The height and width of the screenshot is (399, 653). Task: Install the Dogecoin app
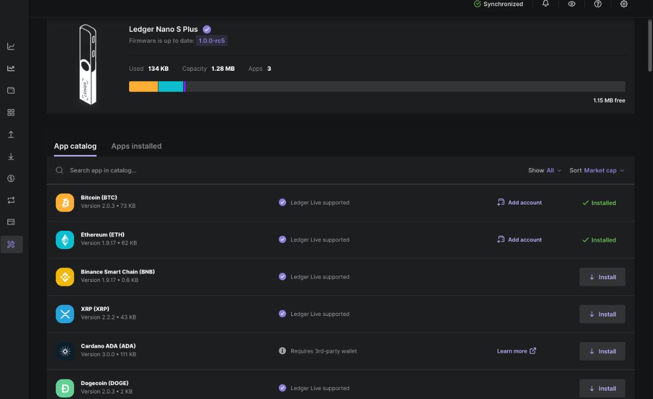tap(602, 388)
